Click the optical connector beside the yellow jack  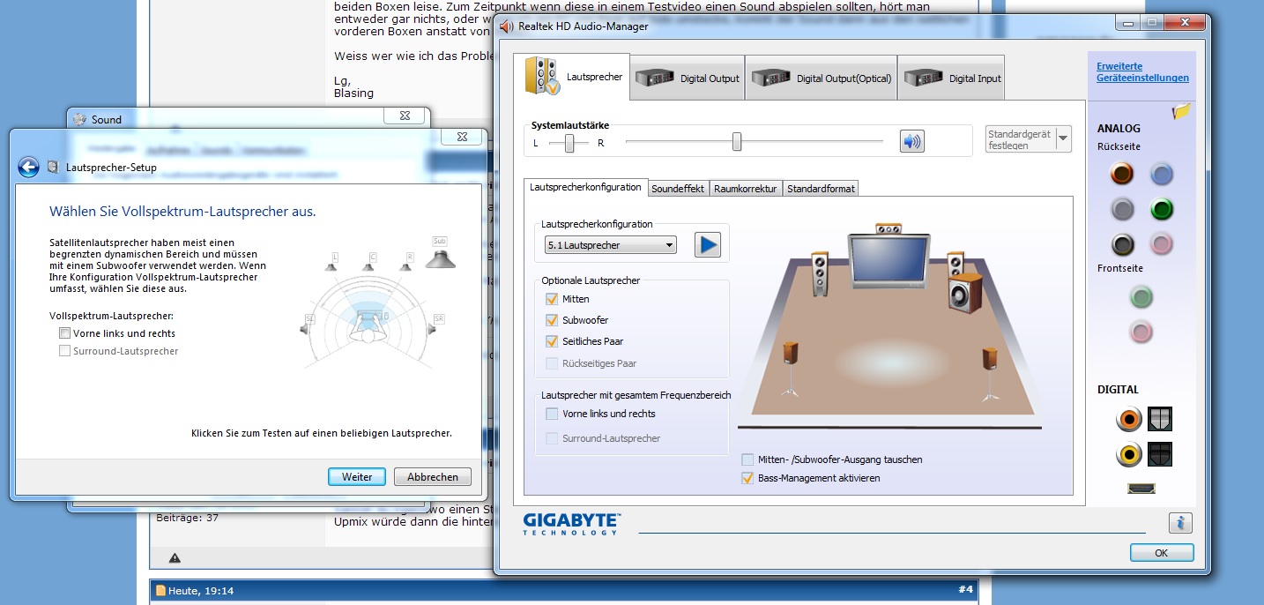coord(1160,454)
